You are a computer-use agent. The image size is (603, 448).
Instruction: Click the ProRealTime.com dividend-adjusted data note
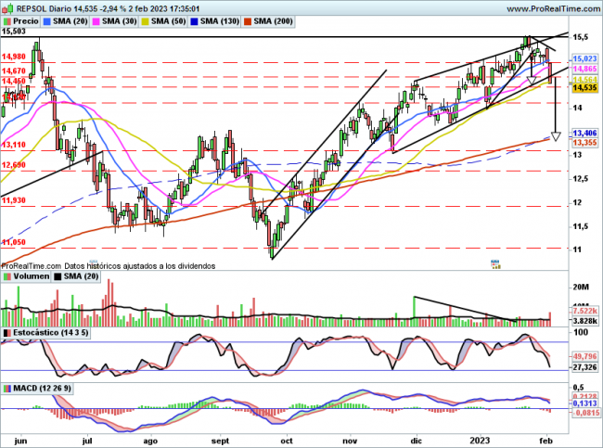point(109,265)
